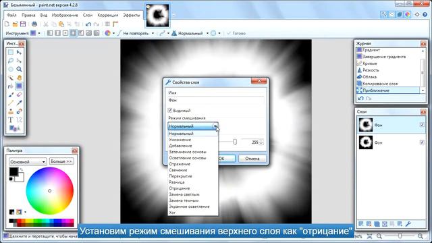The width and height of the screenshot is (432, 243).
Task: Select the Paintbrush tool
Action: [x=11, y=94]
